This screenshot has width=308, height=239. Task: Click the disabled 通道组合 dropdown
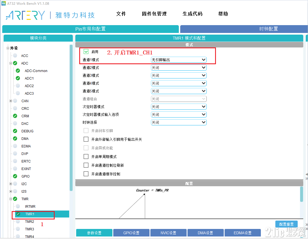(179, 99)
